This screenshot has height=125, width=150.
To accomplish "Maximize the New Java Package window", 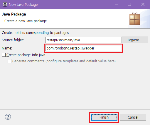I will pyautogui.click(x=129, y=4).
